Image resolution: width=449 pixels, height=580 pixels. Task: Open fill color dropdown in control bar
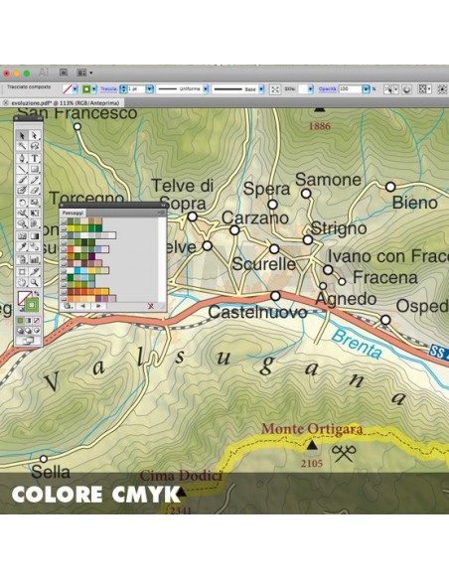75,89
